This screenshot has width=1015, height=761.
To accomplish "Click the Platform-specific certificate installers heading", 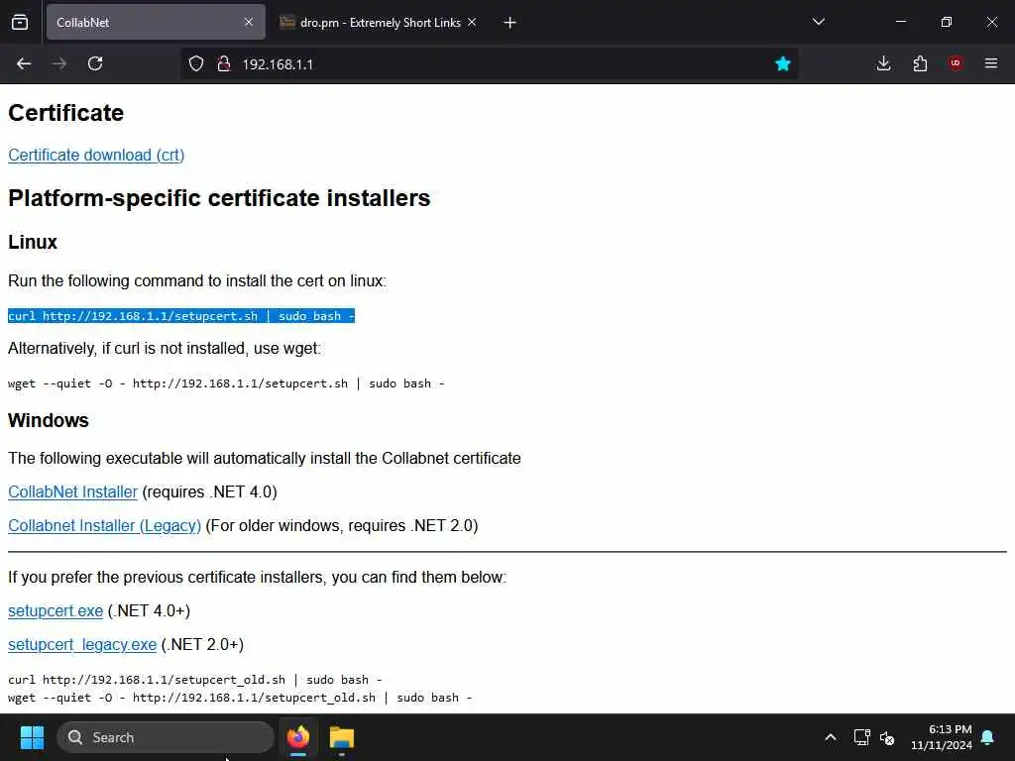I will click(x=219, y=198).
